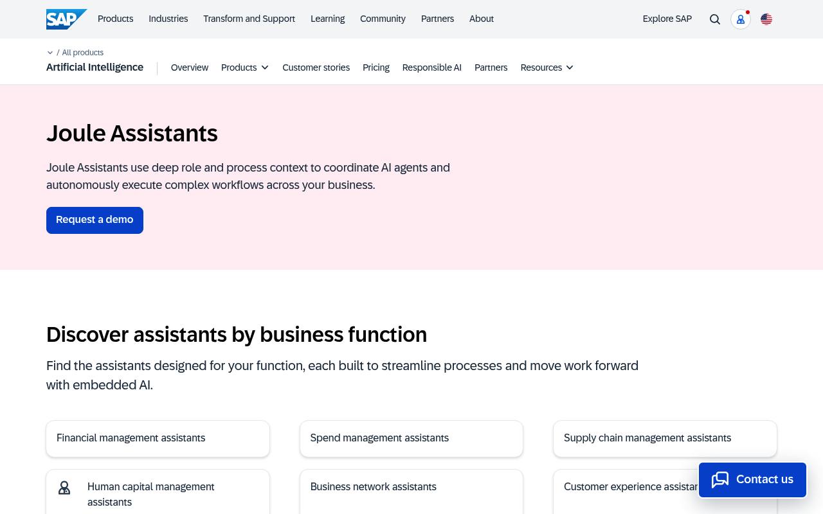Open Supply chain management assistants card
Screen dimensions: 823x514
(665, 439)
